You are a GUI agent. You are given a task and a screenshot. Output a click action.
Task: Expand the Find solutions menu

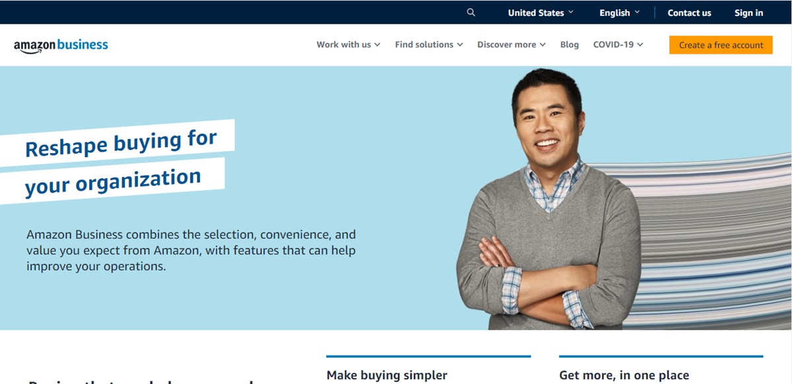point(429,45)
